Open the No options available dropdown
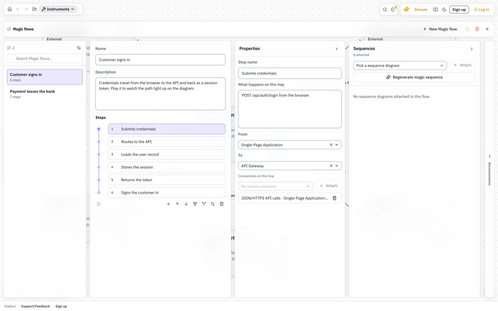 click(275, 186)
